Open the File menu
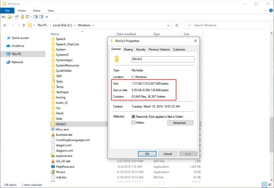This screenshot has width=274, height=188. [x=7, y=11]
